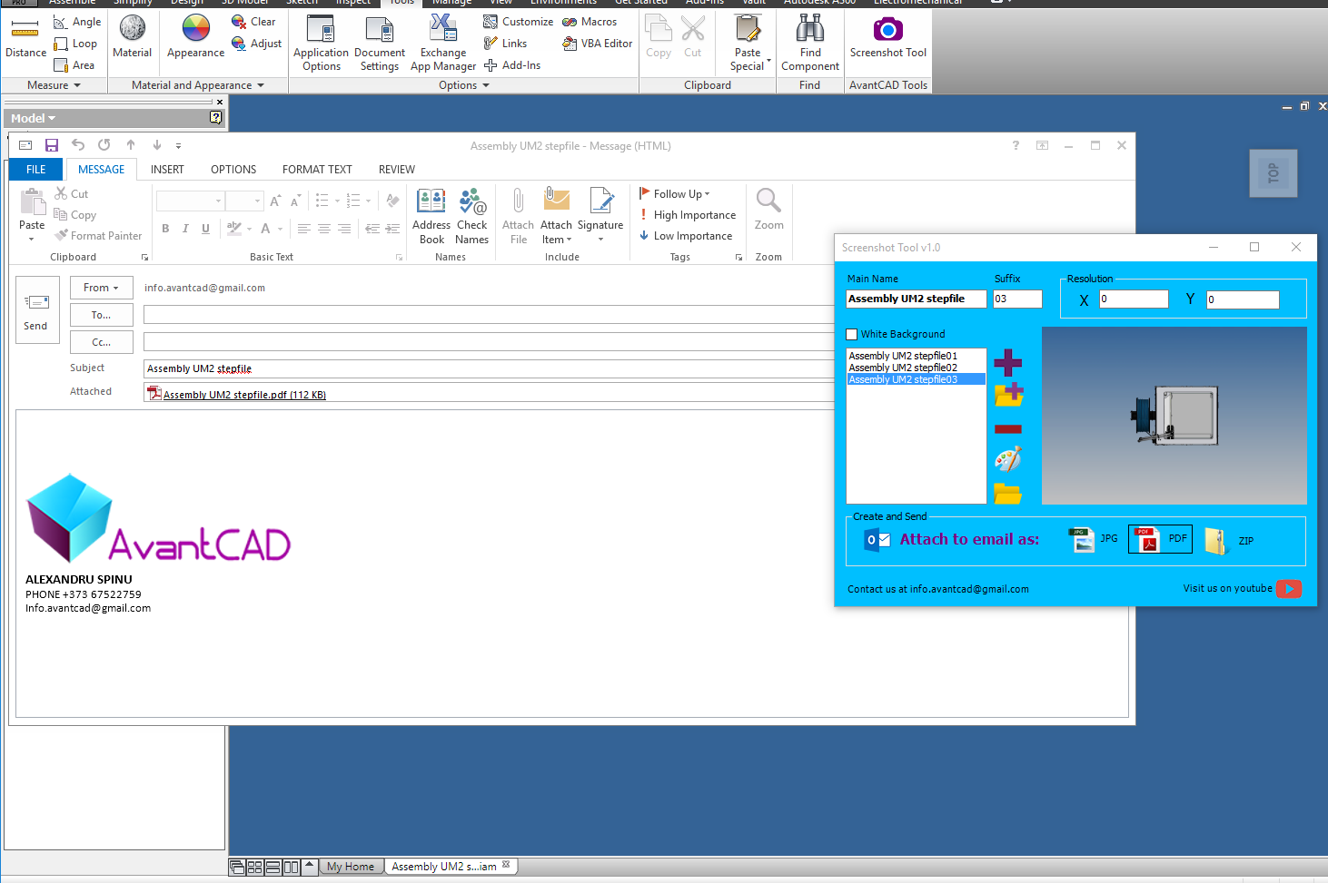Switch to the INSERT tab
The width and height of the screenshot is (1328, 883).
(167, 170)
